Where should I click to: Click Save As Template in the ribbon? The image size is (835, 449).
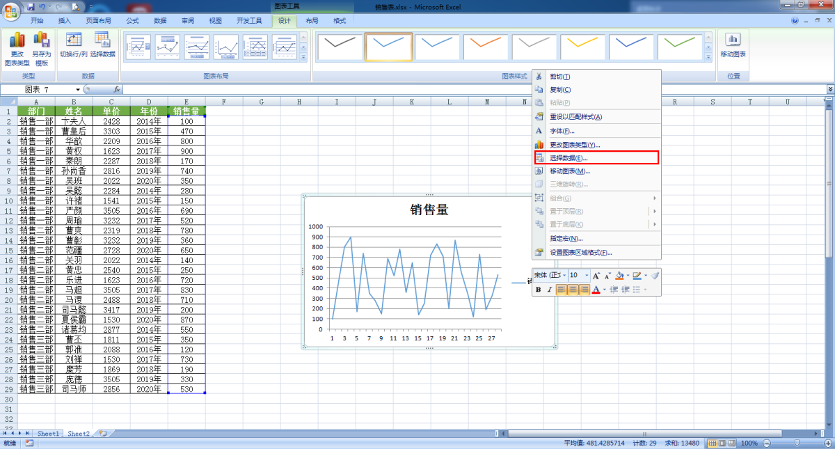pyautogui.click(x=42, y=47)
